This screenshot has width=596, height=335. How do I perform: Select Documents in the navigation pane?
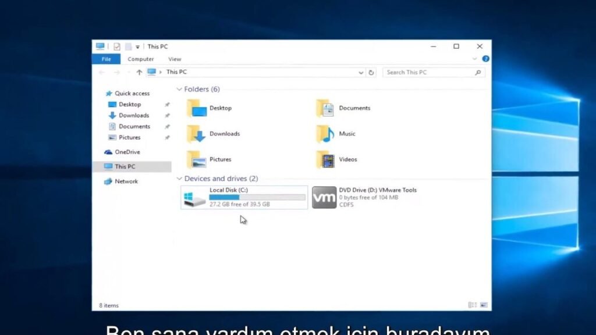pyautogui.click(x=134, y=126)
